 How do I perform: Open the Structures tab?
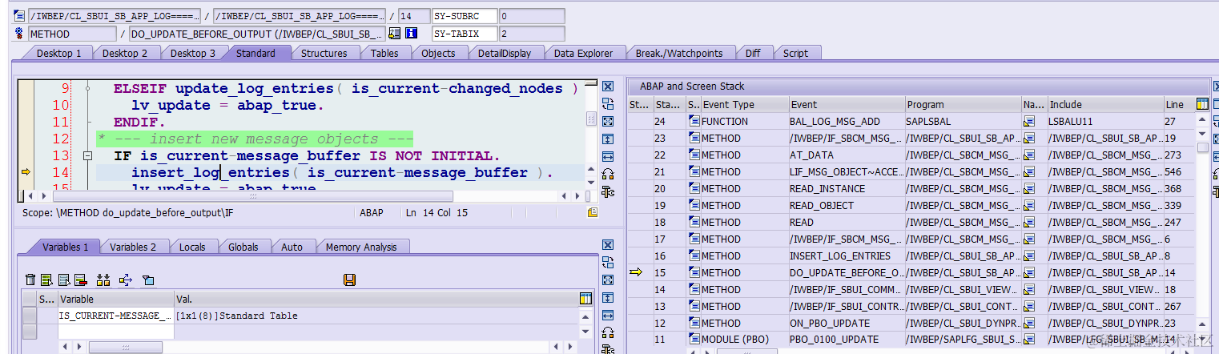click(324, 53)
